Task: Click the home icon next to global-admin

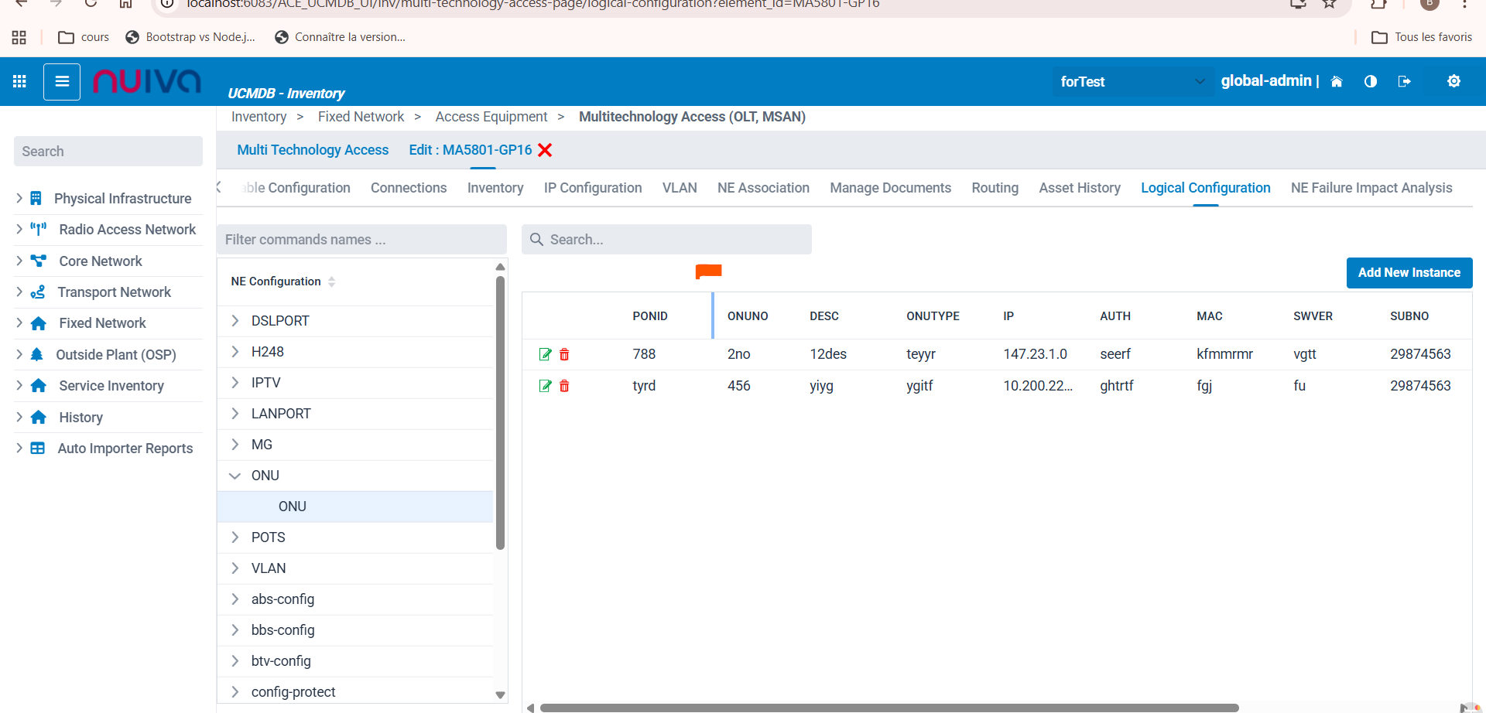Action: [1337, 81]
